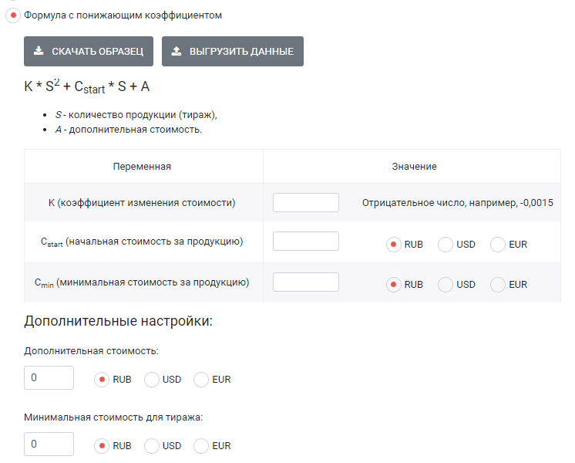Click the ВЫГРУЗИТЬ ДАННЫЕ button
575x463 pixels.
pyautogui.click(x=233, y=52)
